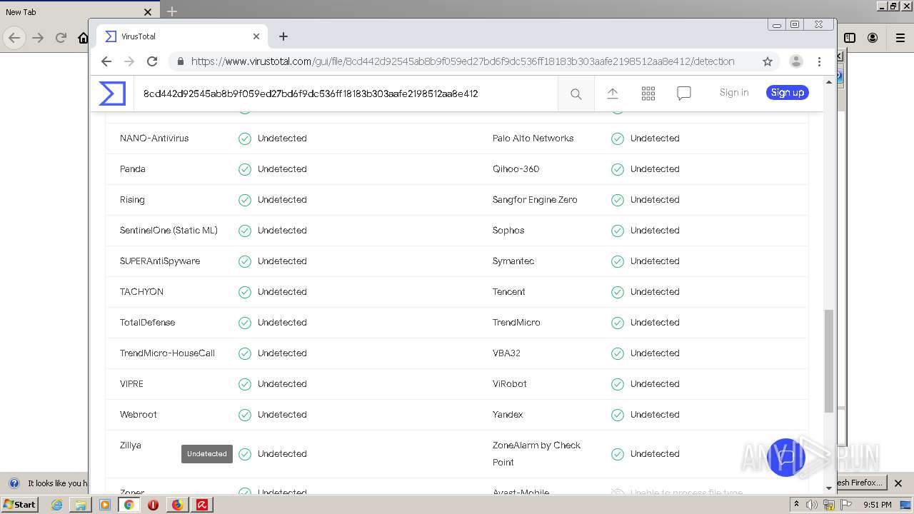Click Chrome back arrow
The width and height of the screenshot is (914, 514).
(x=106, y=61)
